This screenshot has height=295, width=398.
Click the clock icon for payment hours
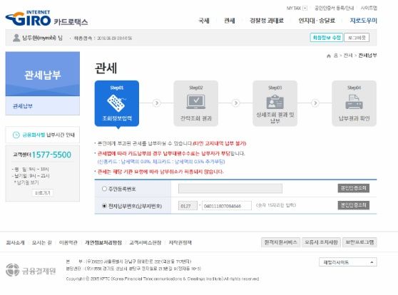point(16,135)
